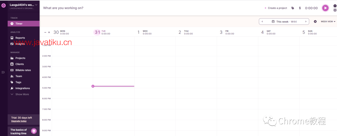The width and height of the screenshot is (337, 136).
Task: Select the 3 FRI day header
Action: click(x=227, y=32)
